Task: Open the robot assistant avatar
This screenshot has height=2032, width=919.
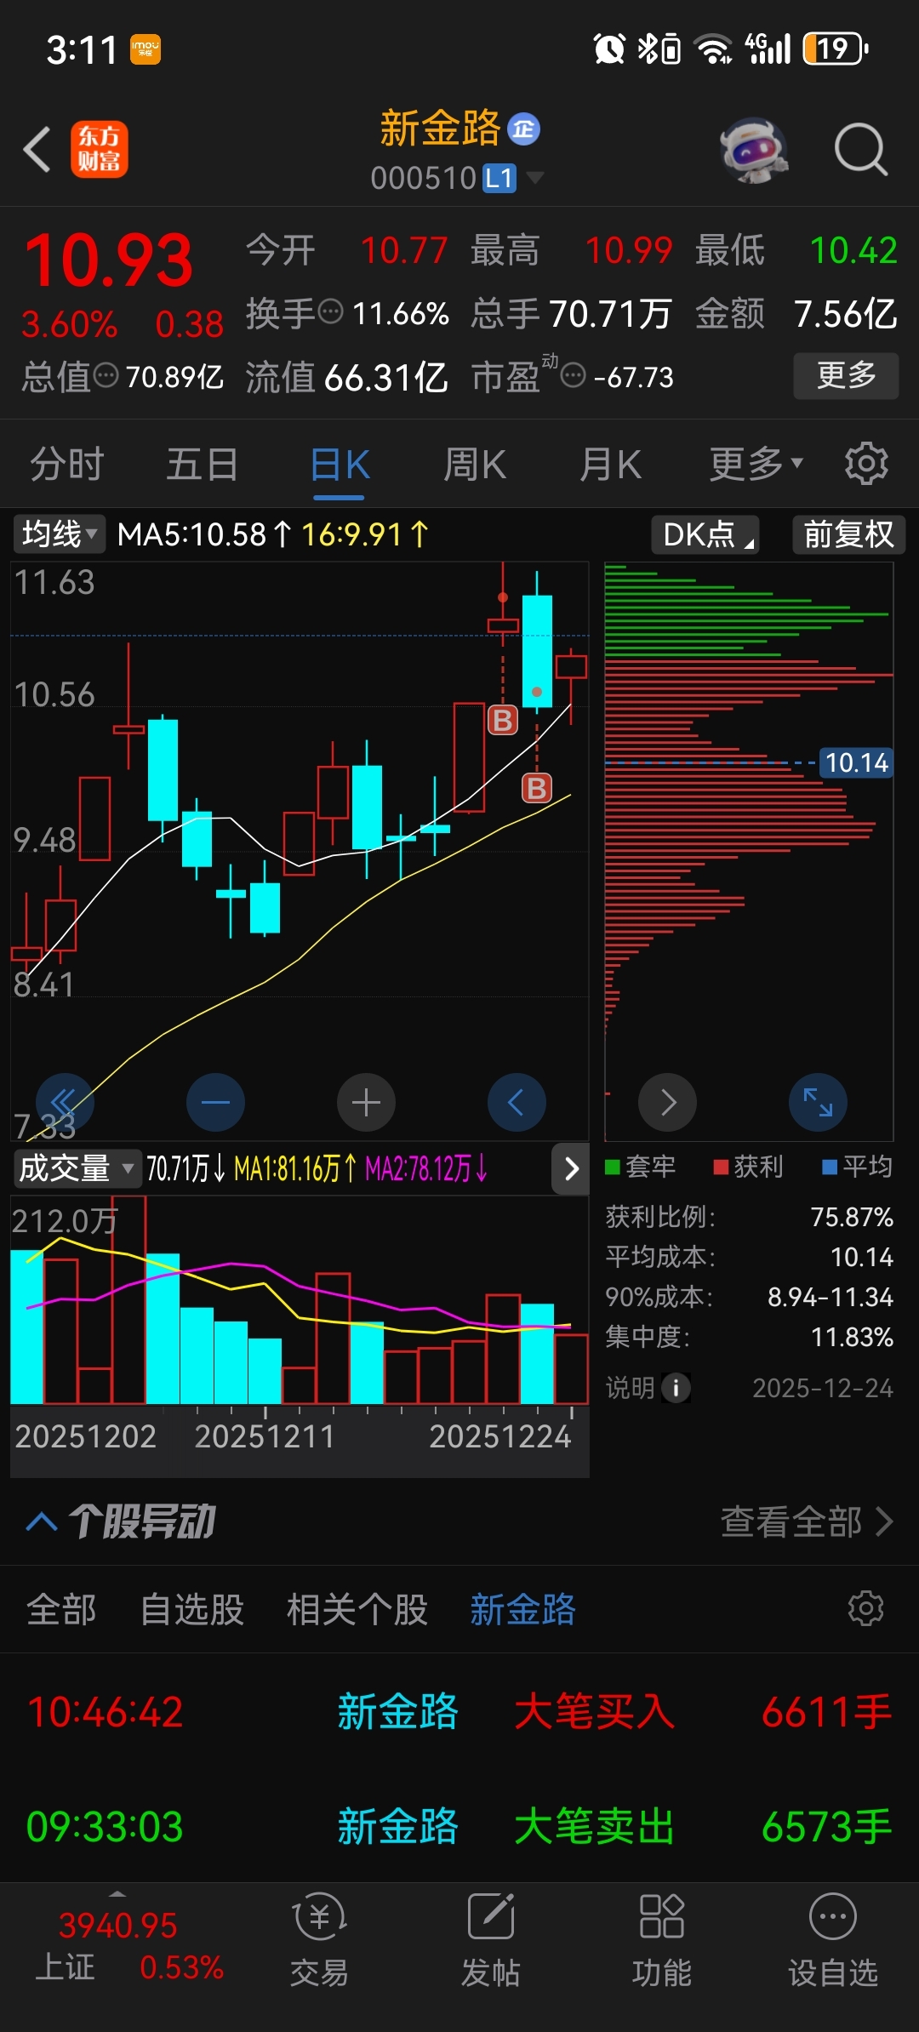Action: [x=754, y=150]
